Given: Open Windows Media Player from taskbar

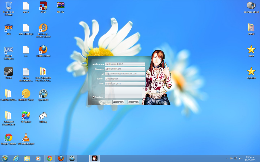Looking at the screenshot, I should point(38,158).
